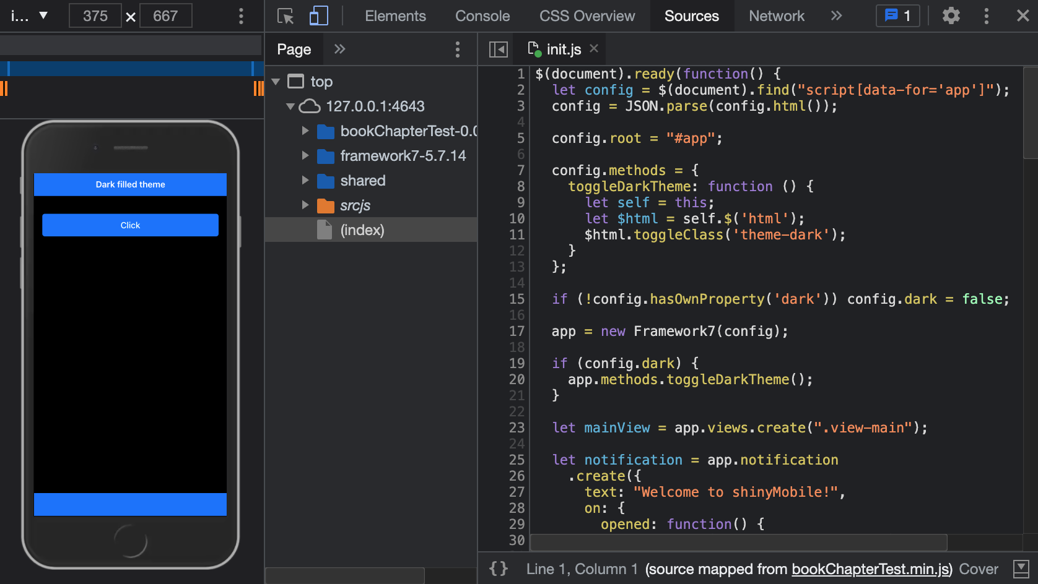This screenshot has height=584, width=1038.
Task: Close DevTools with the X icon
Action: (x=1023, y=16)
